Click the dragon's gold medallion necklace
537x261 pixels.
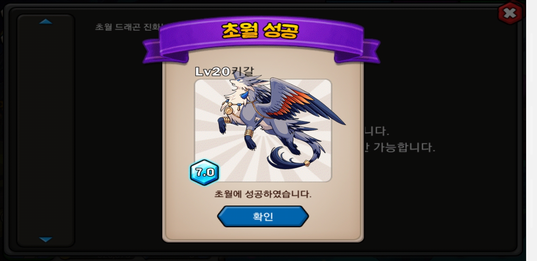229,109
